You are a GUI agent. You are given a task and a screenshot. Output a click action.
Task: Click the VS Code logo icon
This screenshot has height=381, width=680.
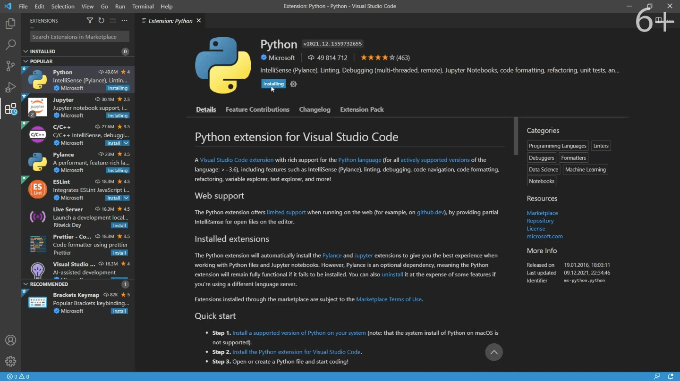(8, 6)
